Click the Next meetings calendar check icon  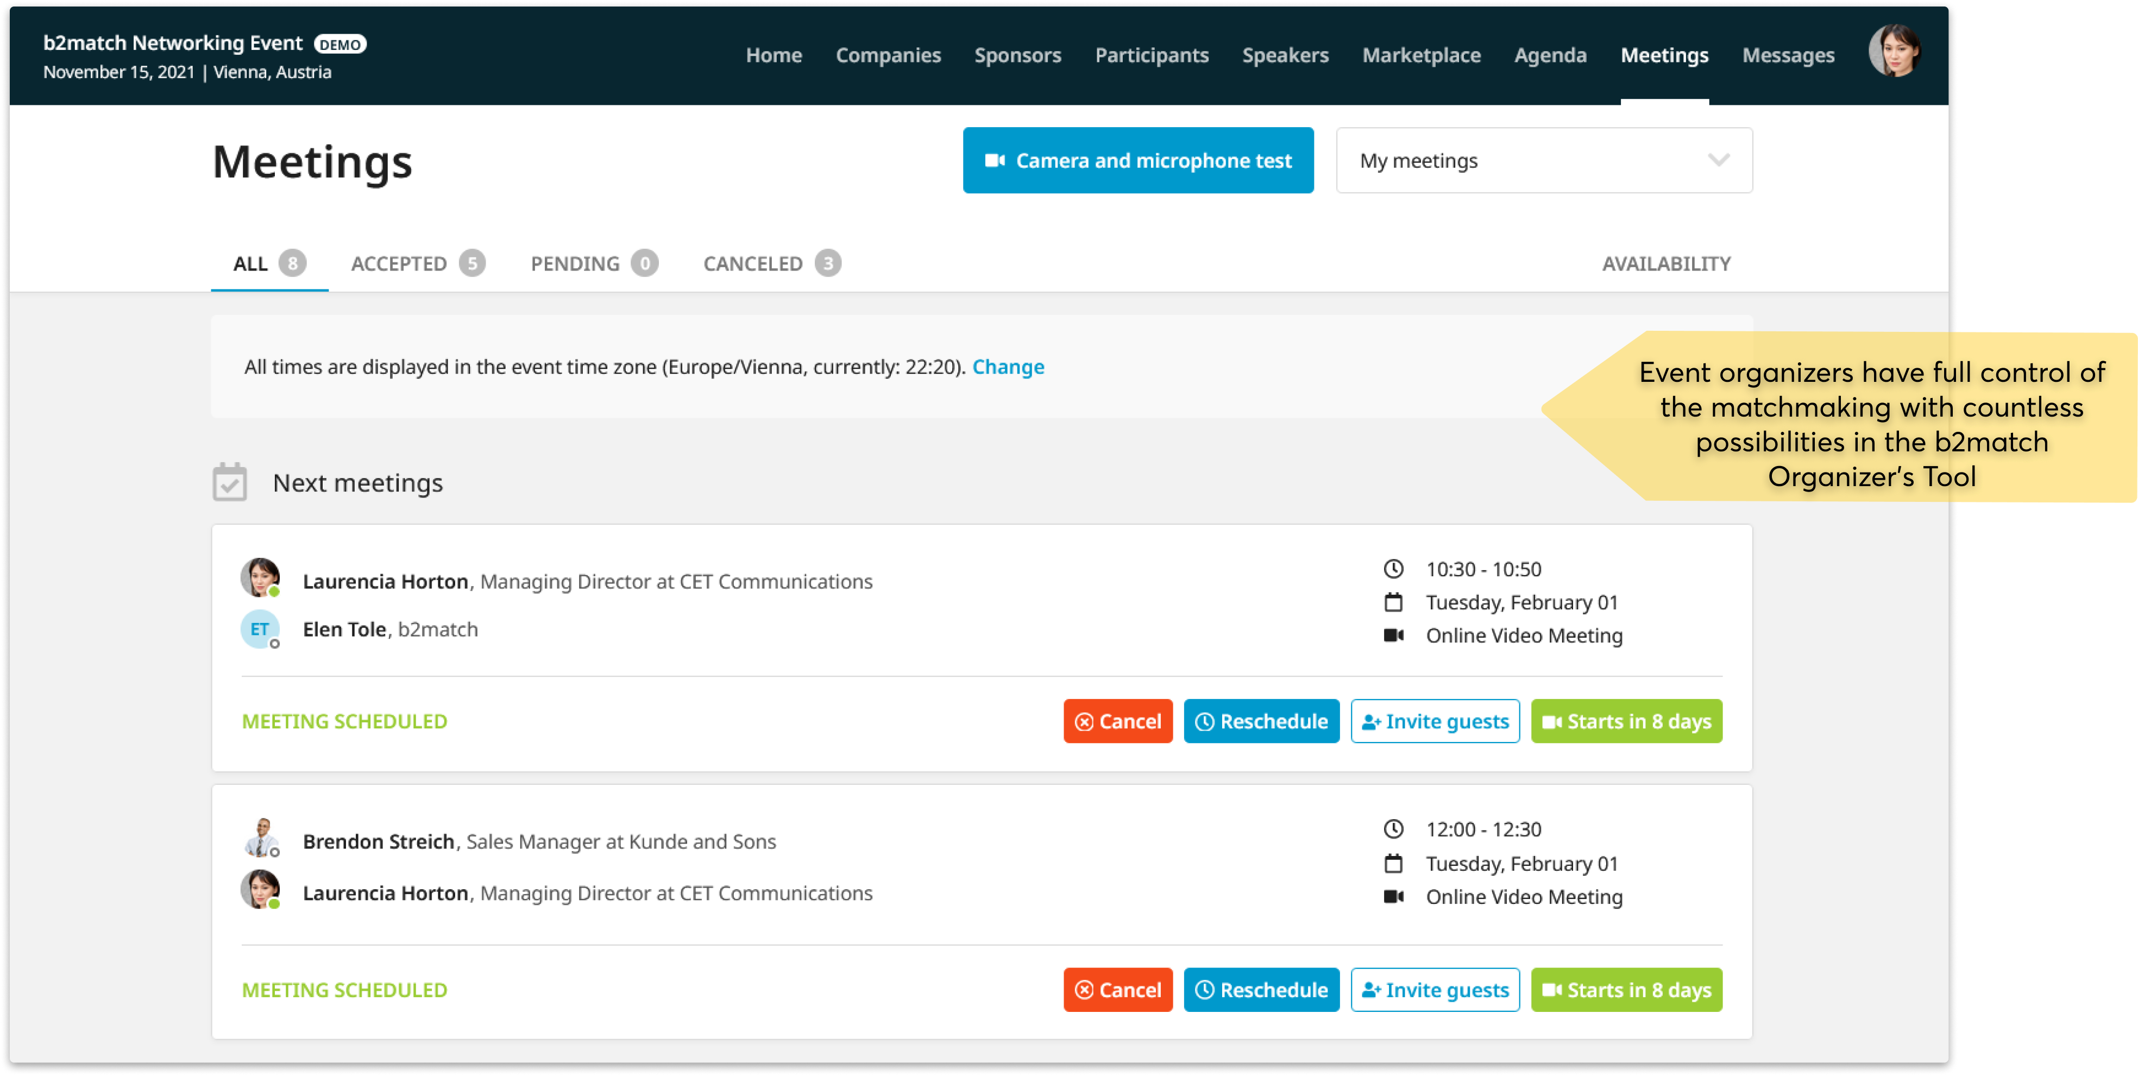pyautogui.click(x=230, y=483)
